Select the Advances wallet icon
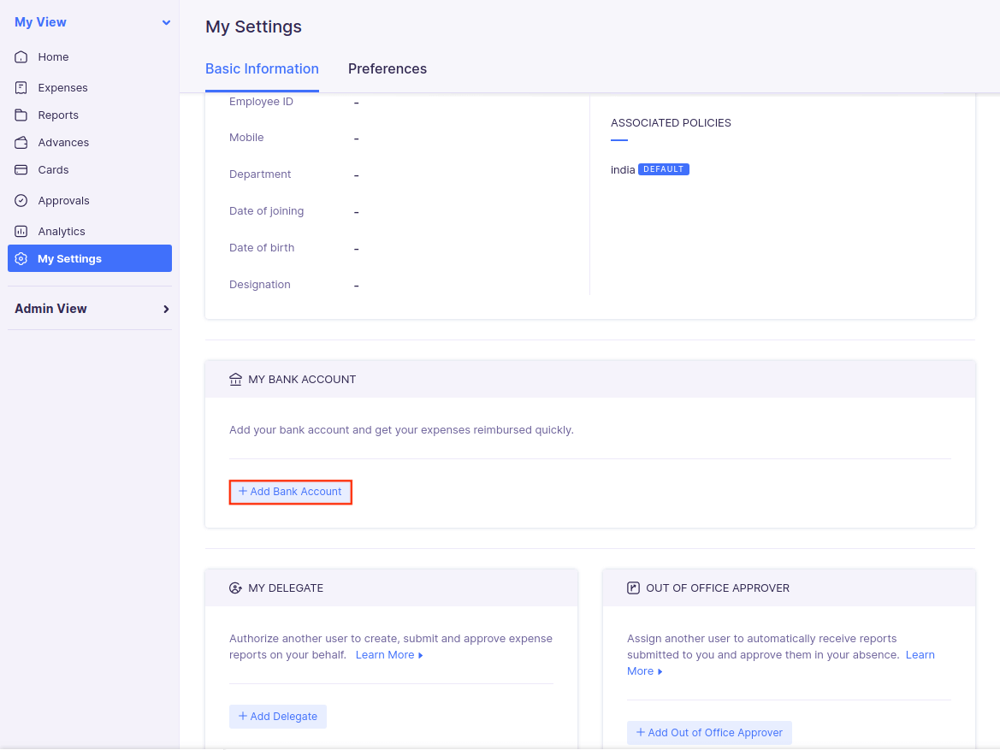 click(x=21, y=143)
